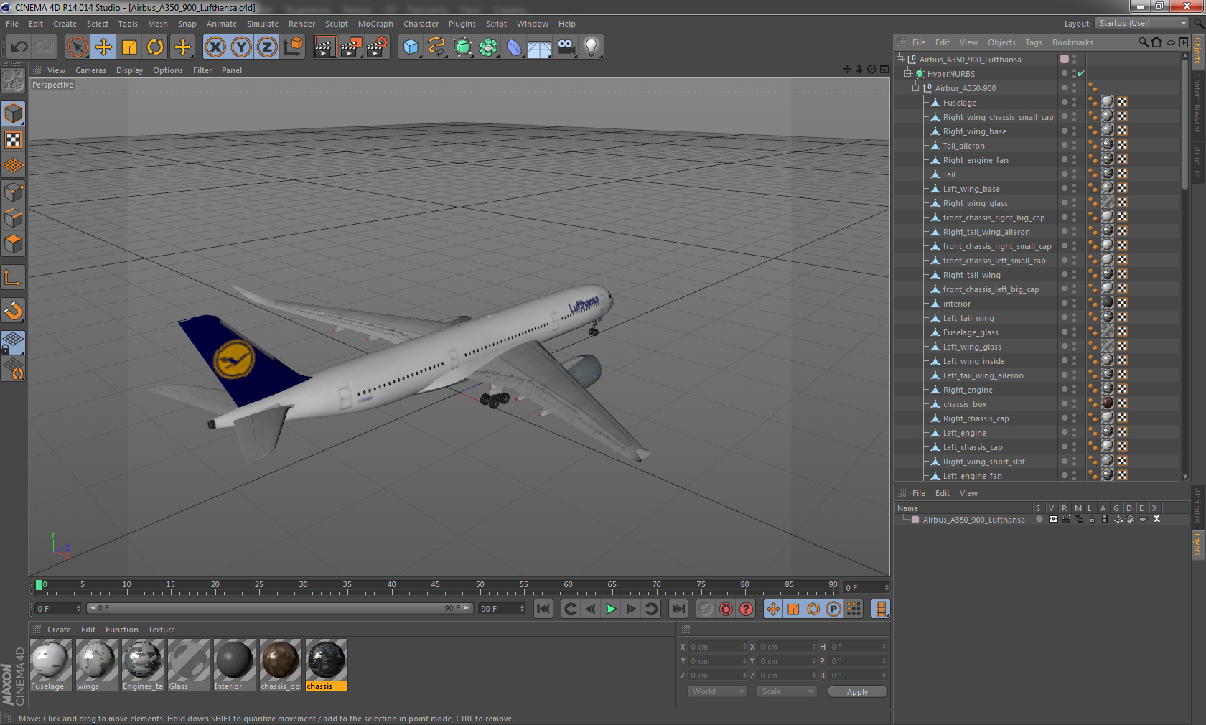
Task: Collapse the HyperNURBS object
Action: [x=908, y=73]
